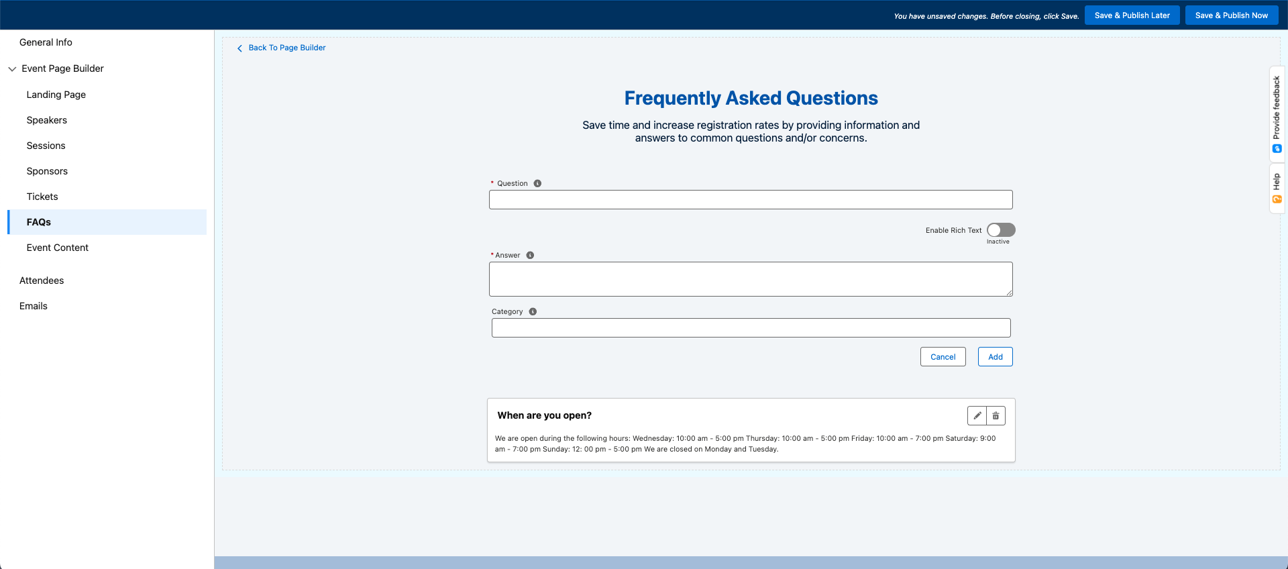Image resolution: width=1288 pixels, height=569 pixels.
Task: Click the 'When are you open?' heading
Action: (545, 415)
